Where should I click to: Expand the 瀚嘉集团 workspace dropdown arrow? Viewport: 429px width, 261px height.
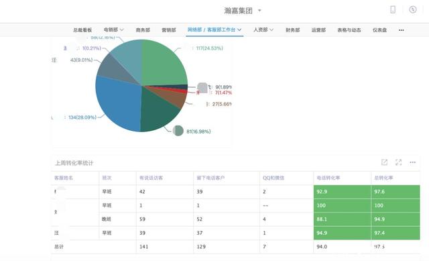click(259, 11)
